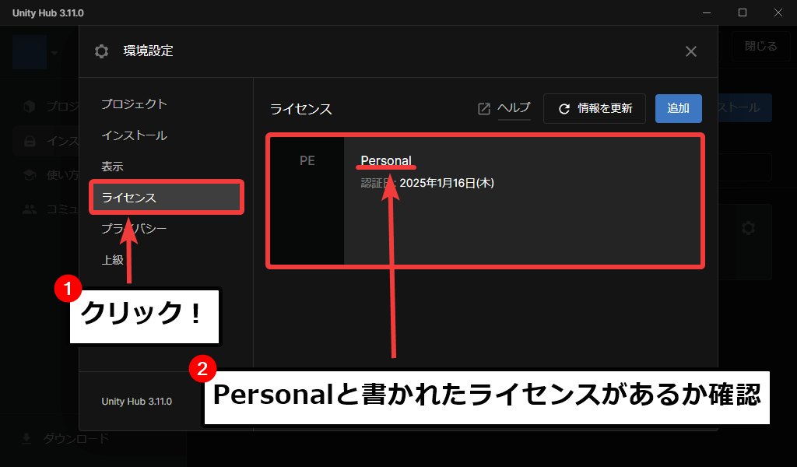The height and width of the screenshot is (467, 797).
Task: Click the ダウンロード label in the Hub sidebar
Action: click(75, 438)
